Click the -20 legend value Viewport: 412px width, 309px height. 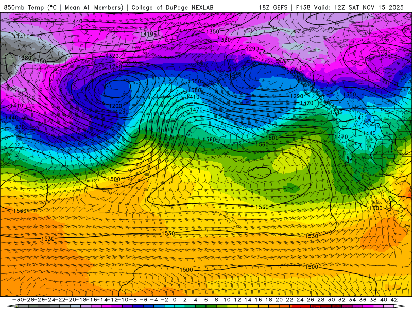[71, 300]
